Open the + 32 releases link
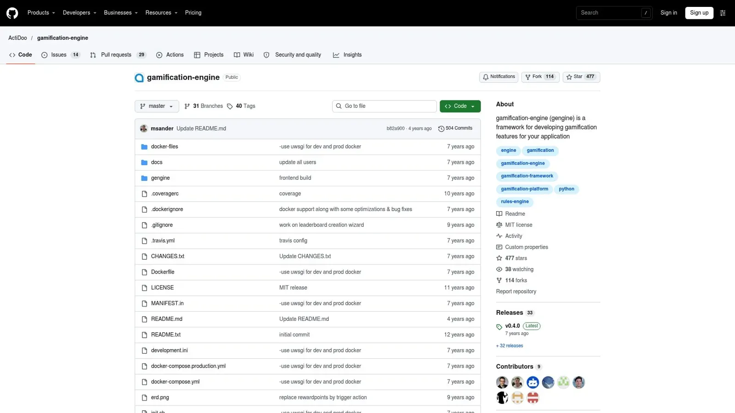735x413 pixels. click(509, 346)
